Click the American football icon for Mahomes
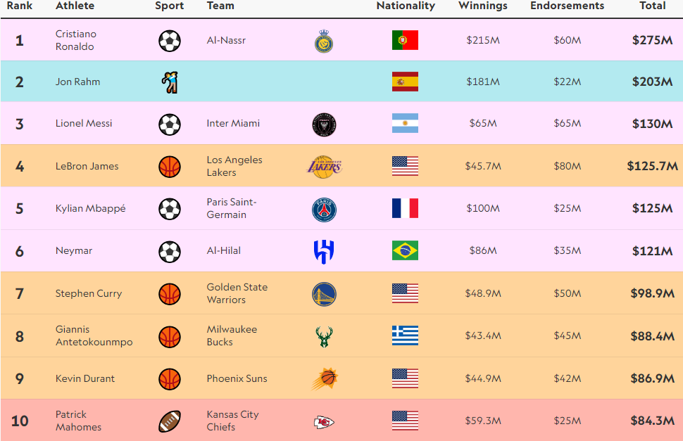Screen dimensions: 683x441 (170, 421)
